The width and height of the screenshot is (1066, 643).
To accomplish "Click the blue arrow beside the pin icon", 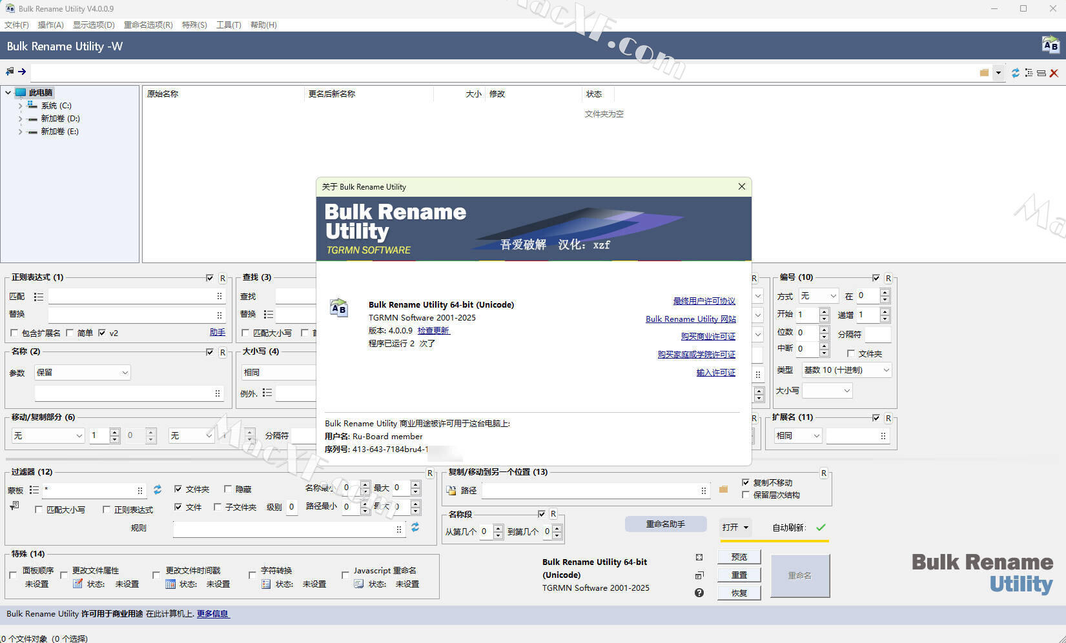I will point(22,72).
